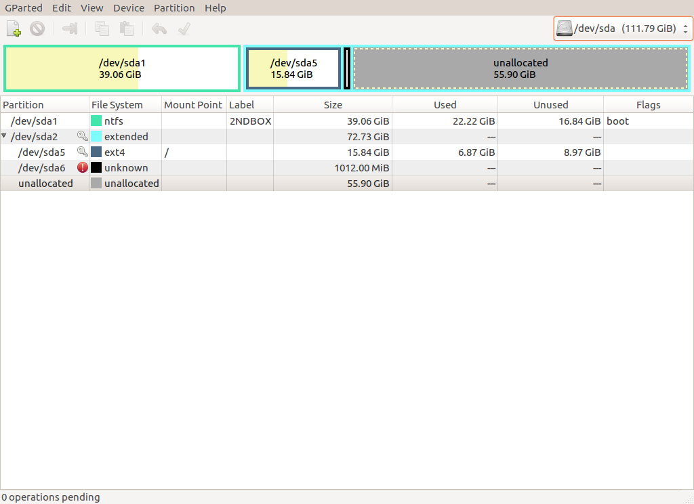The width and height of the screenshot is (694, 504).
Task: Click the unknown black color swatch
Action: 96,168
